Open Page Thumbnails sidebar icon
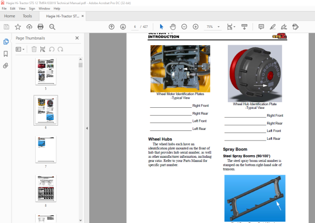 [x=6, y=42]
